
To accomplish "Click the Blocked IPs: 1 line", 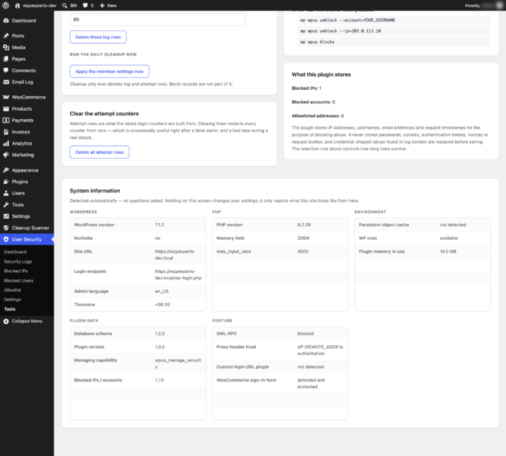I will (306, 88).
